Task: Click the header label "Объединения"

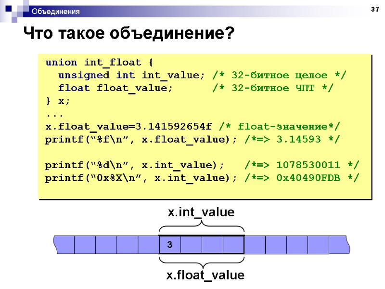Action: pyautogui.click(x=55, y=12)
